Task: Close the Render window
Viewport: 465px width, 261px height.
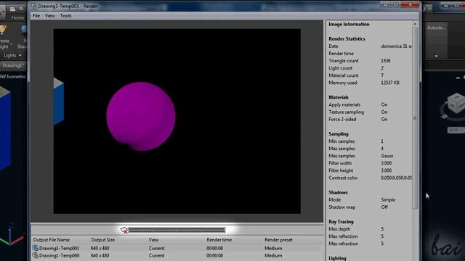Action: click(411, 4)
